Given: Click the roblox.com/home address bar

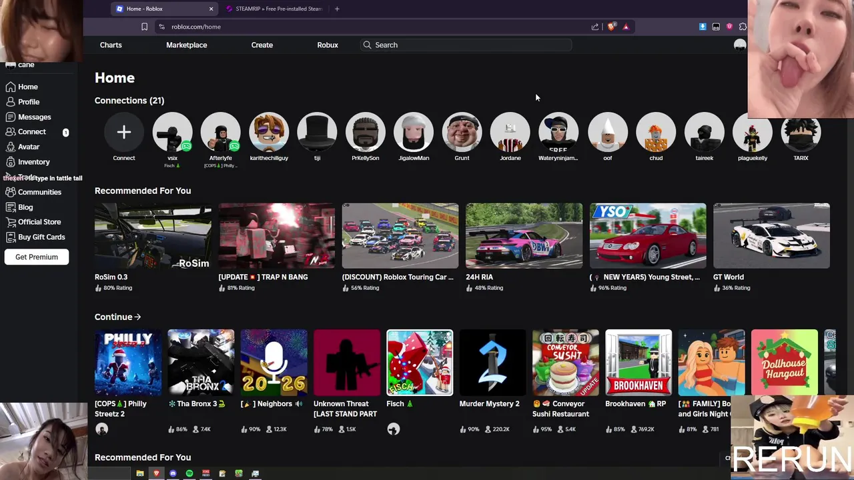Looking at the screenshot, I should click(374, 27).
